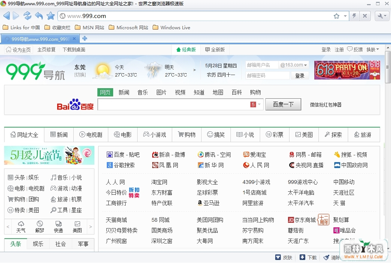This screenshot has width=391, height=263.
Task: Open a new tab with plus icon
Action: pos(85,38)
